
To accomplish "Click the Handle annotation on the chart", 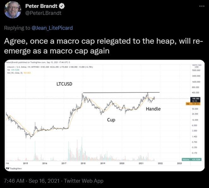I will coord(153,109).
